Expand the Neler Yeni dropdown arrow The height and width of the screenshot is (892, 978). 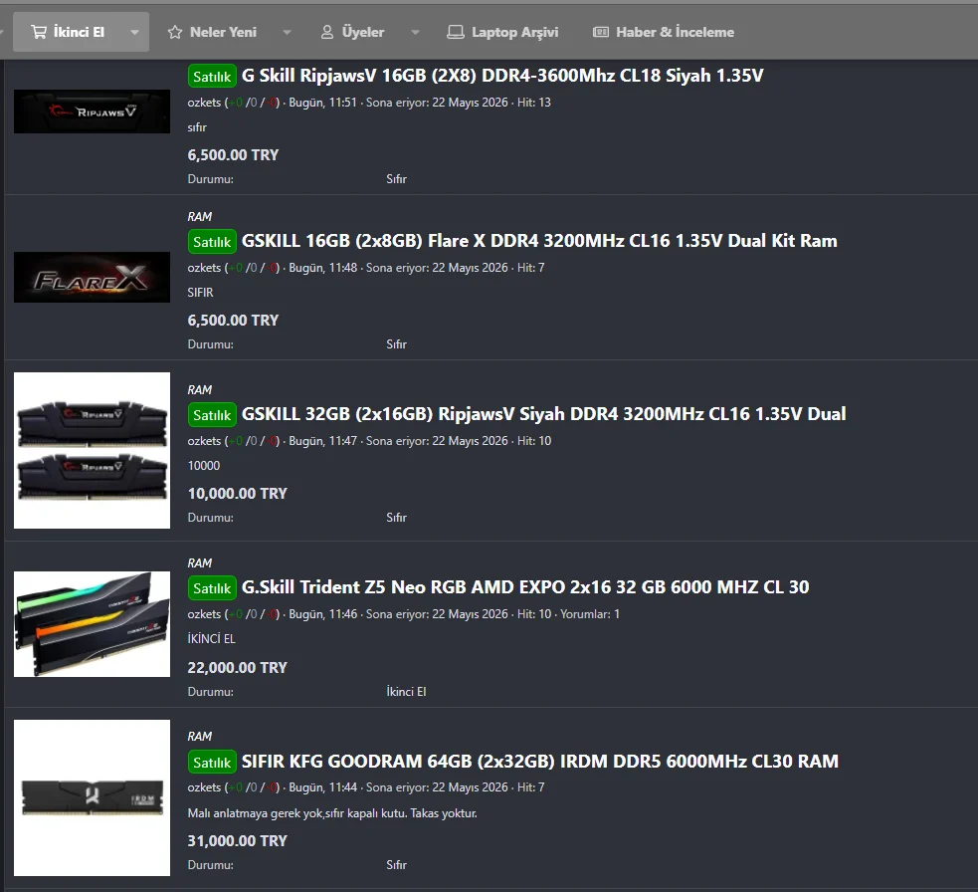click(287, 33)
